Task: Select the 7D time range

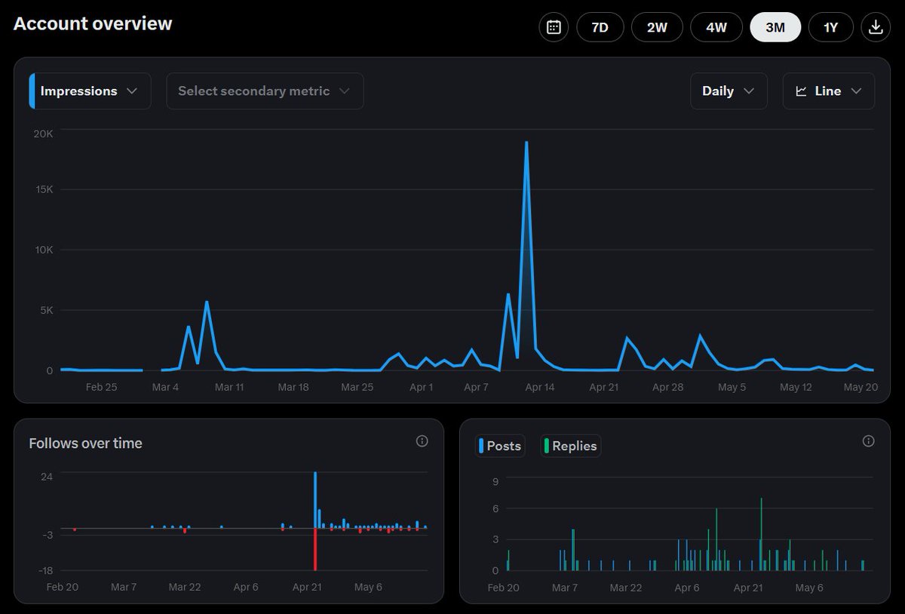Action: point(600,27)
